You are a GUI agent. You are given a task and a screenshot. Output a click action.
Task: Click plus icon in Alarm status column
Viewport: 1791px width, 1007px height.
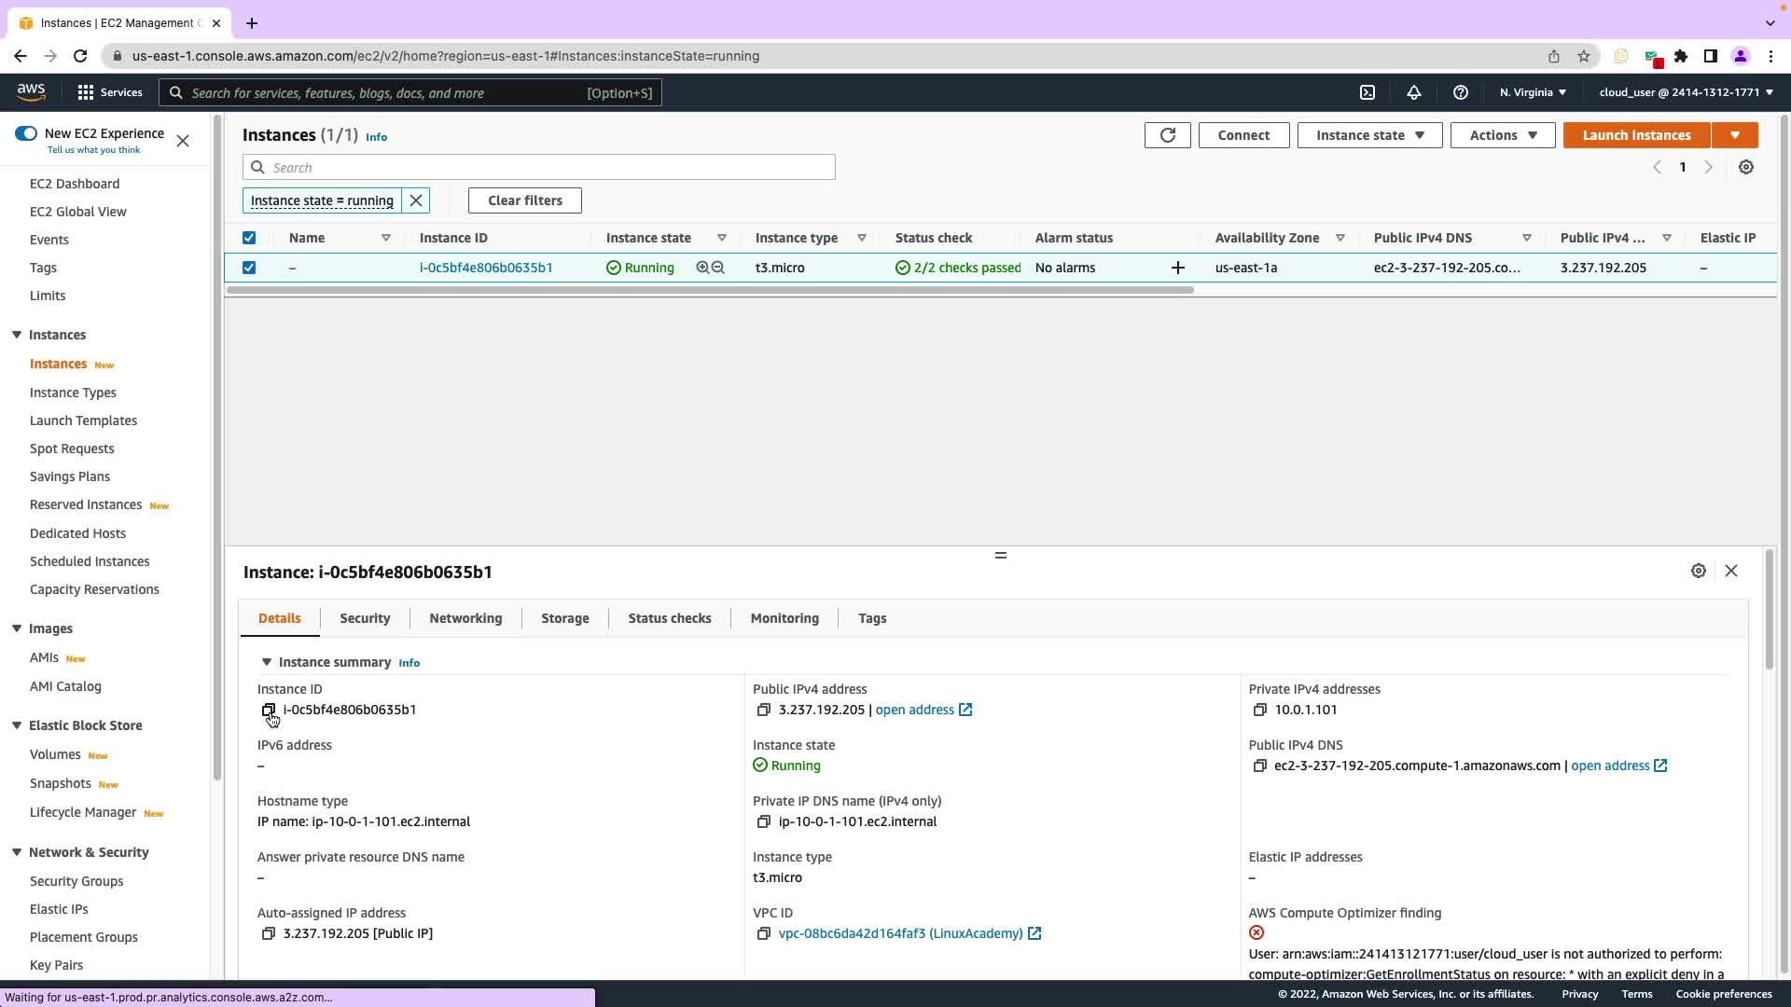point(1178,269)
